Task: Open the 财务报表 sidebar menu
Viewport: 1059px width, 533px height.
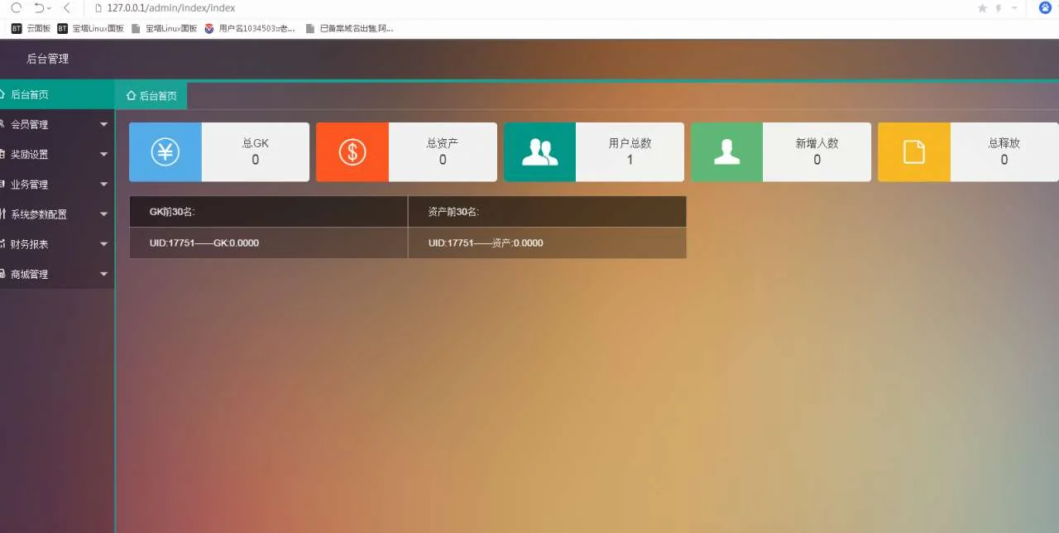Action: [30, 244]
